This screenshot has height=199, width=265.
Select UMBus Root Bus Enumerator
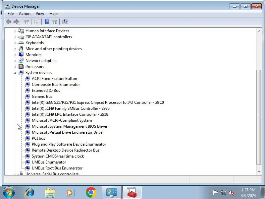57,168
